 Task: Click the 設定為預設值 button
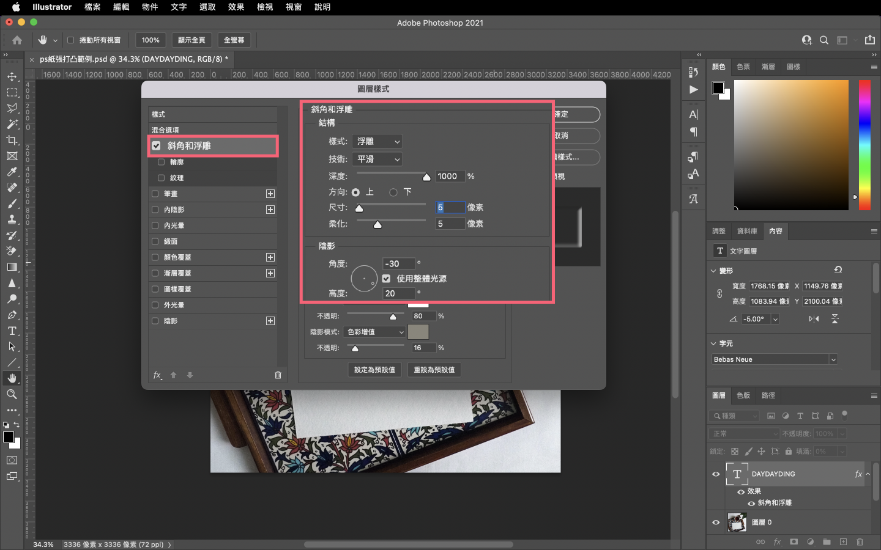pos(374,370)
